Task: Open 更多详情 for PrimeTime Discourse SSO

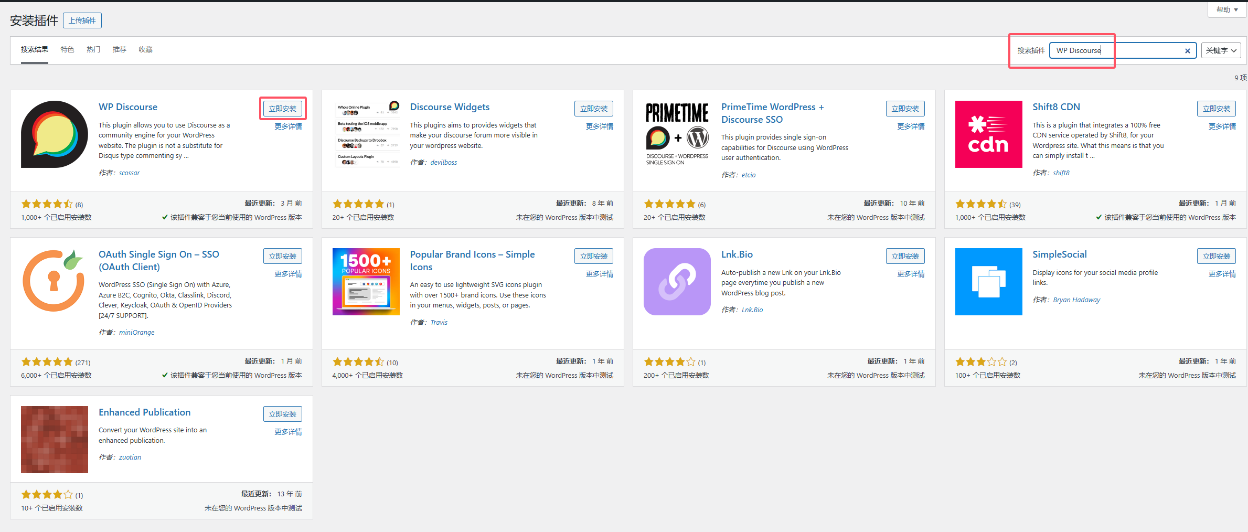Action: (911, 126)
